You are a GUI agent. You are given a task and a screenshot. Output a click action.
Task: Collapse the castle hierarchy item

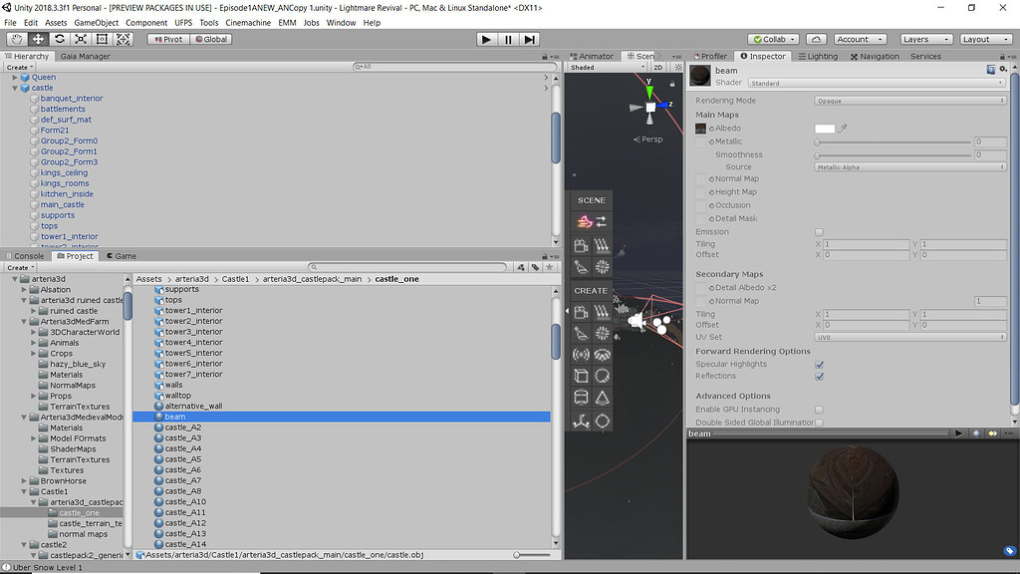[x=16, y=88]
